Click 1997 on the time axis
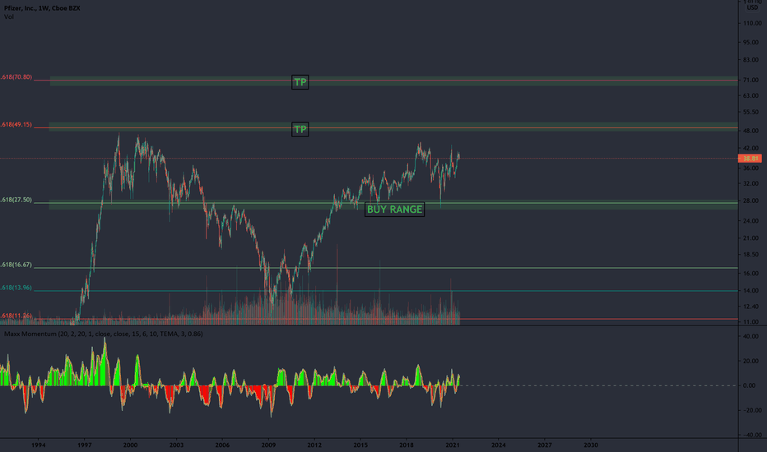Screen dimensions: 767x452 coord(84,445)
